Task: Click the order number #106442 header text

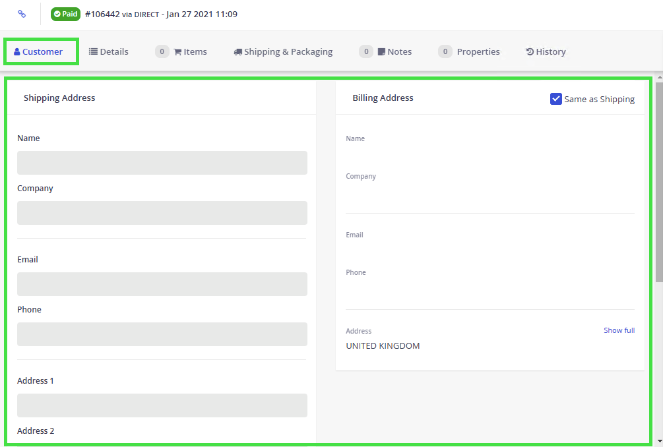Action: [x=102, y=14]
